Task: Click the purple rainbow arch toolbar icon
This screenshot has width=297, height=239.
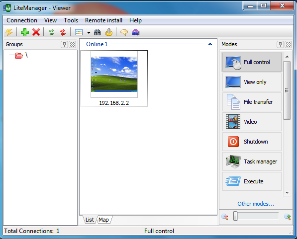Action: (x=136, y=32)
